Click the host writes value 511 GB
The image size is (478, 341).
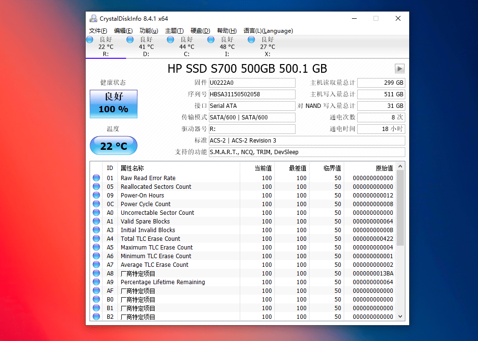(381, 94)
